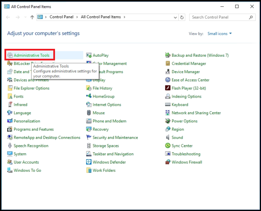
Task: Open the Troubleshooting icon
Action: coord(168,154)
